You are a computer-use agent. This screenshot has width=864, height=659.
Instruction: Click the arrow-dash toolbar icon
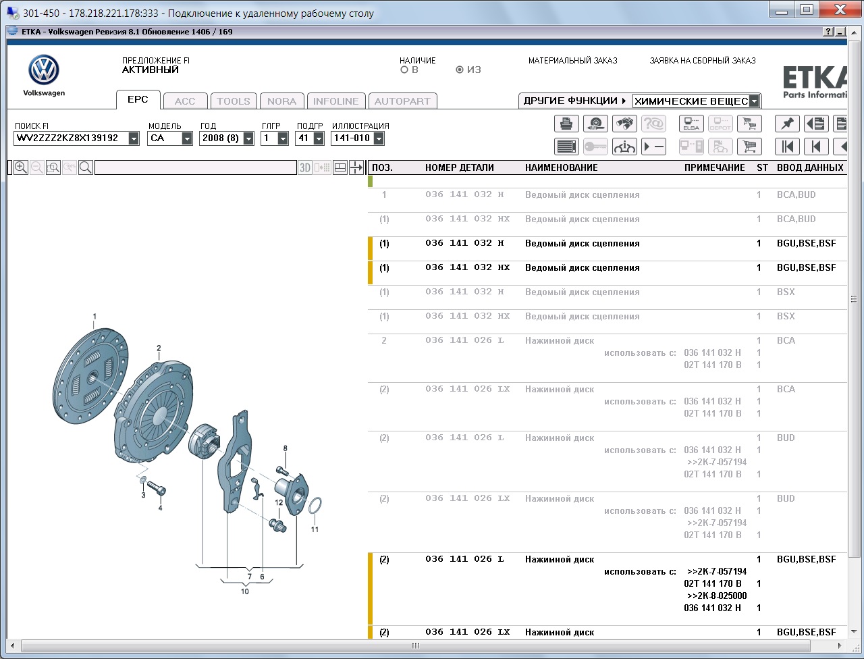(x=653, y=147)
